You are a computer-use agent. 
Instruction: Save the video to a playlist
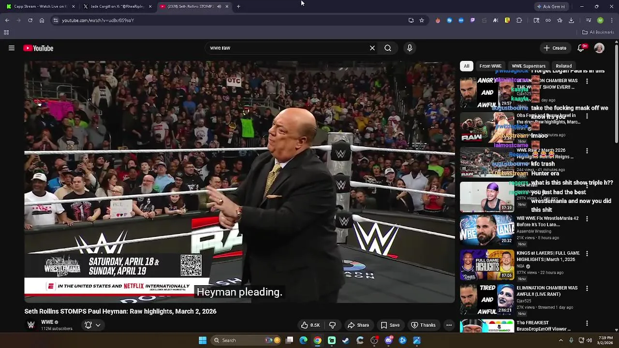390,325
